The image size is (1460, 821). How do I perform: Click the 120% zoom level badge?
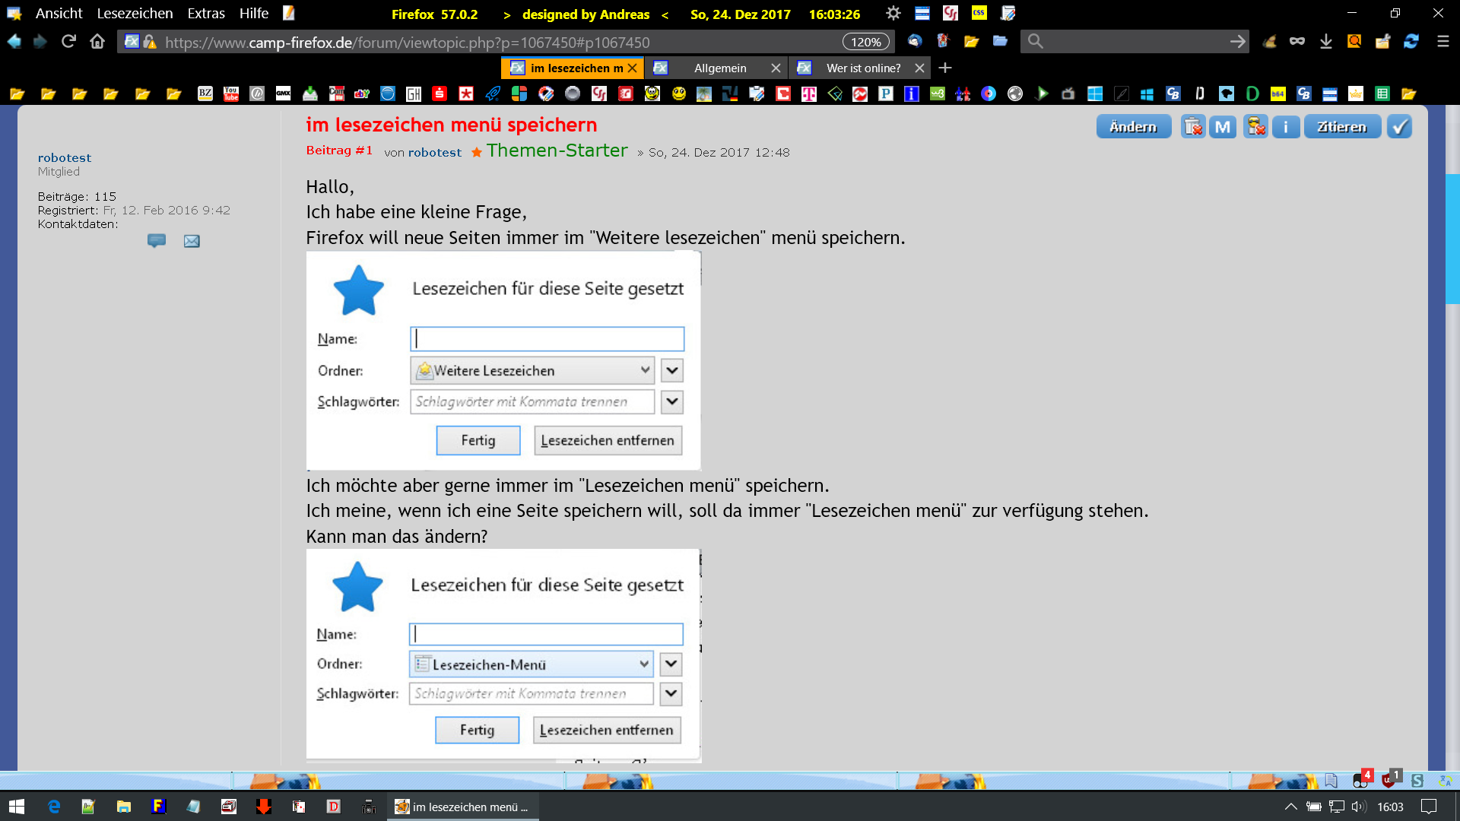pyautogui.click(x=865, y=42)
